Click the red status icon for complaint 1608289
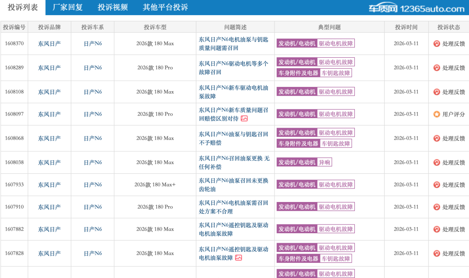 click(x=436, y=68)
